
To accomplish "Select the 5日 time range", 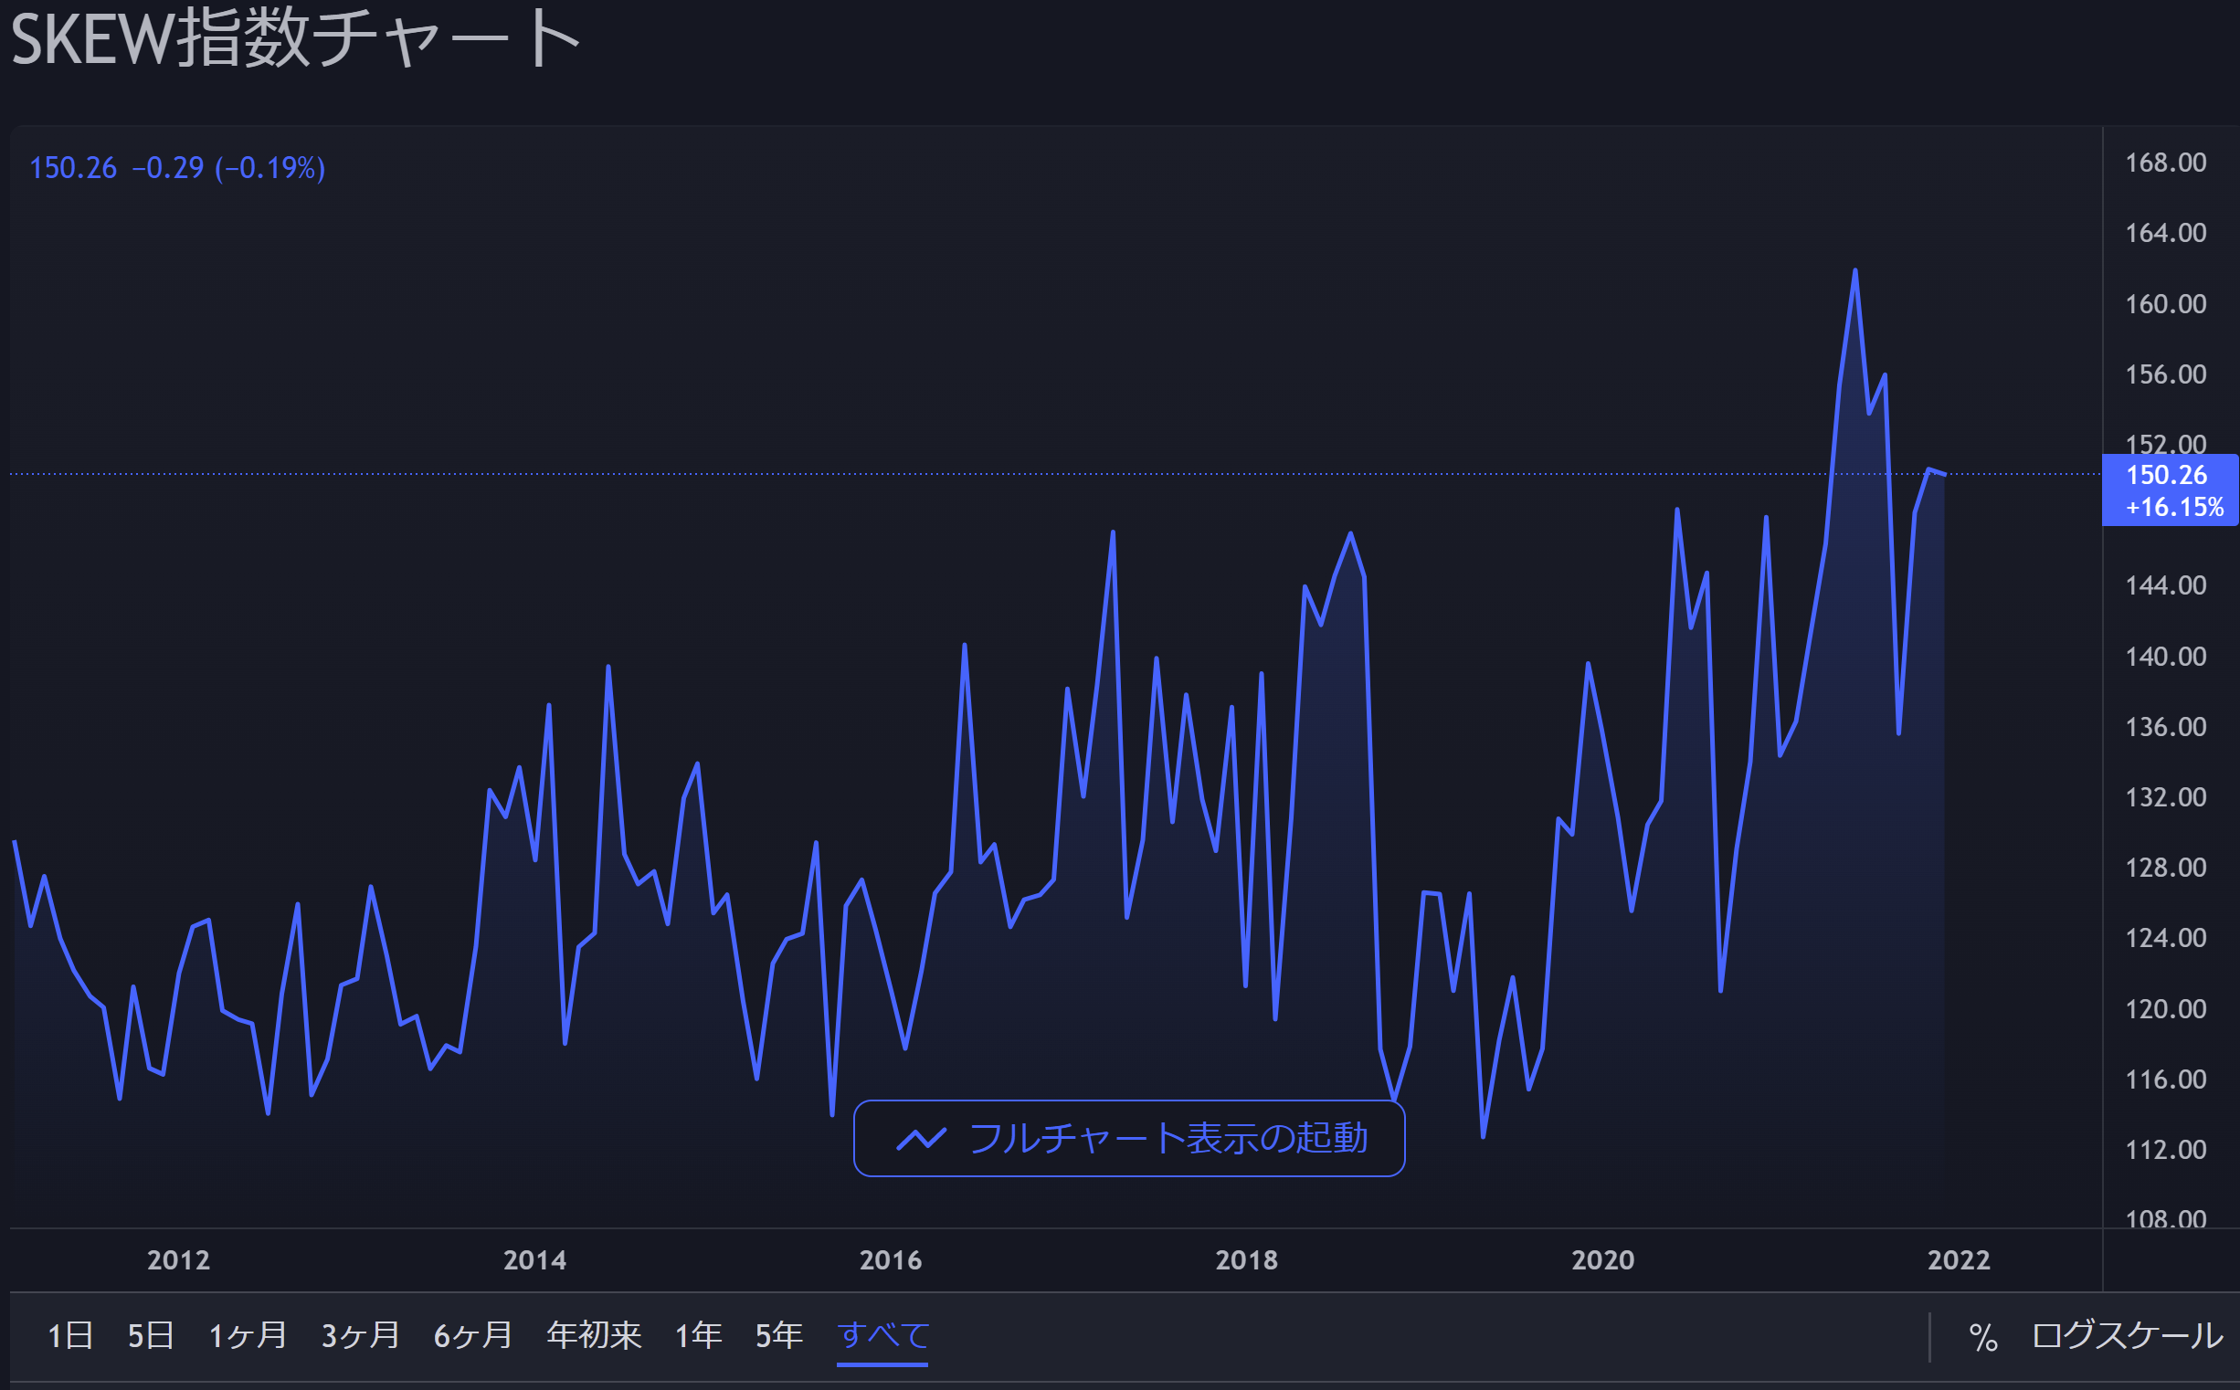I will 151,1335.
